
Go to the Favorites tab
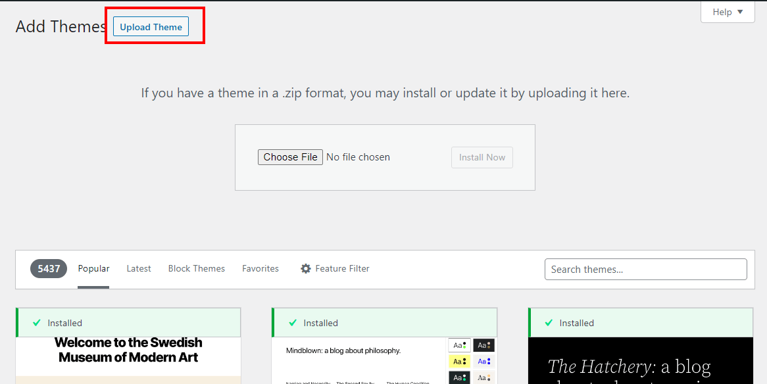[x=260, y=268]
